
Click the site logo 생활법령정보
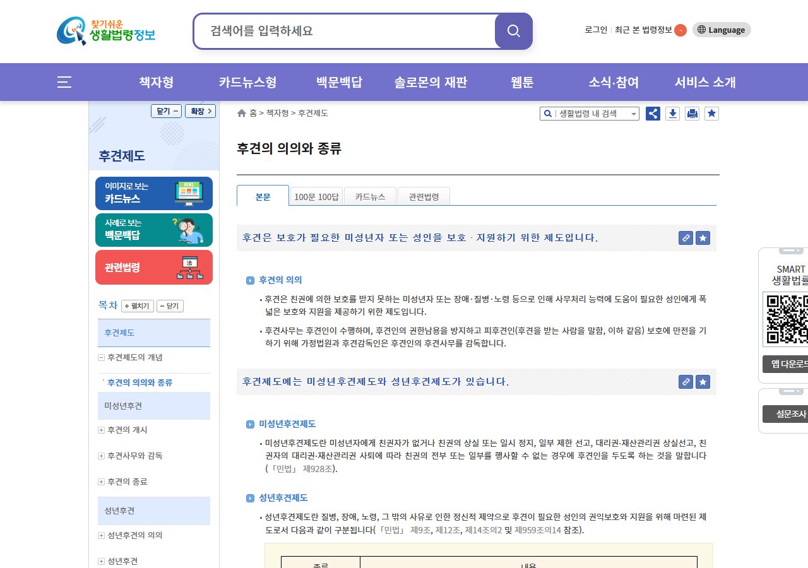pyautogui.click(x=106, y=31)
